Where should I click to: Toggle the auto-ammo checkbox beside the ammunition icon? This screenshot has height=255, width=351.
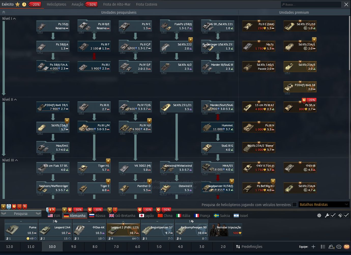pos(346,215)
